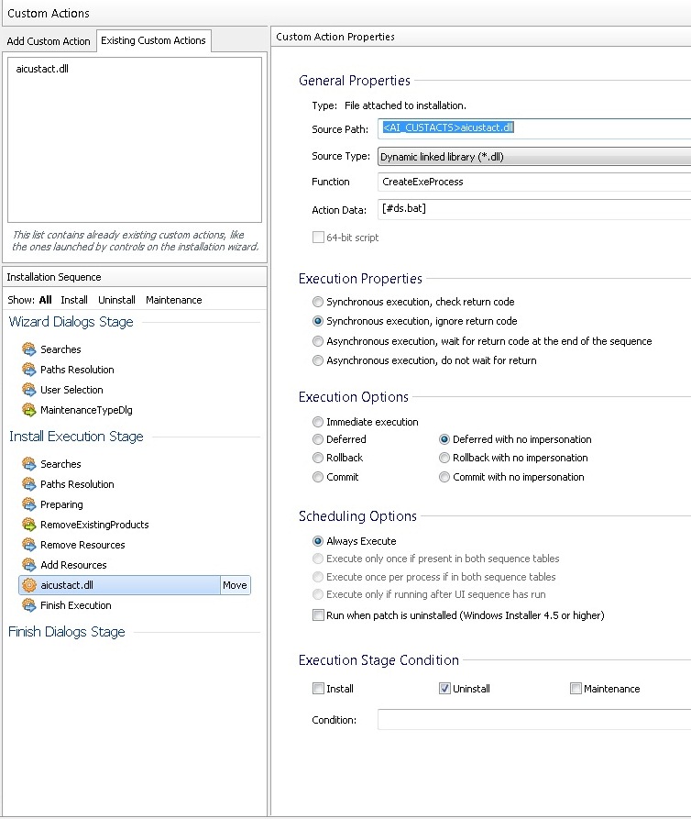Select Asynchronous execution, do not wait for return
The height and width of the screenshot is (819, 691).
click(x=318, y=360)
